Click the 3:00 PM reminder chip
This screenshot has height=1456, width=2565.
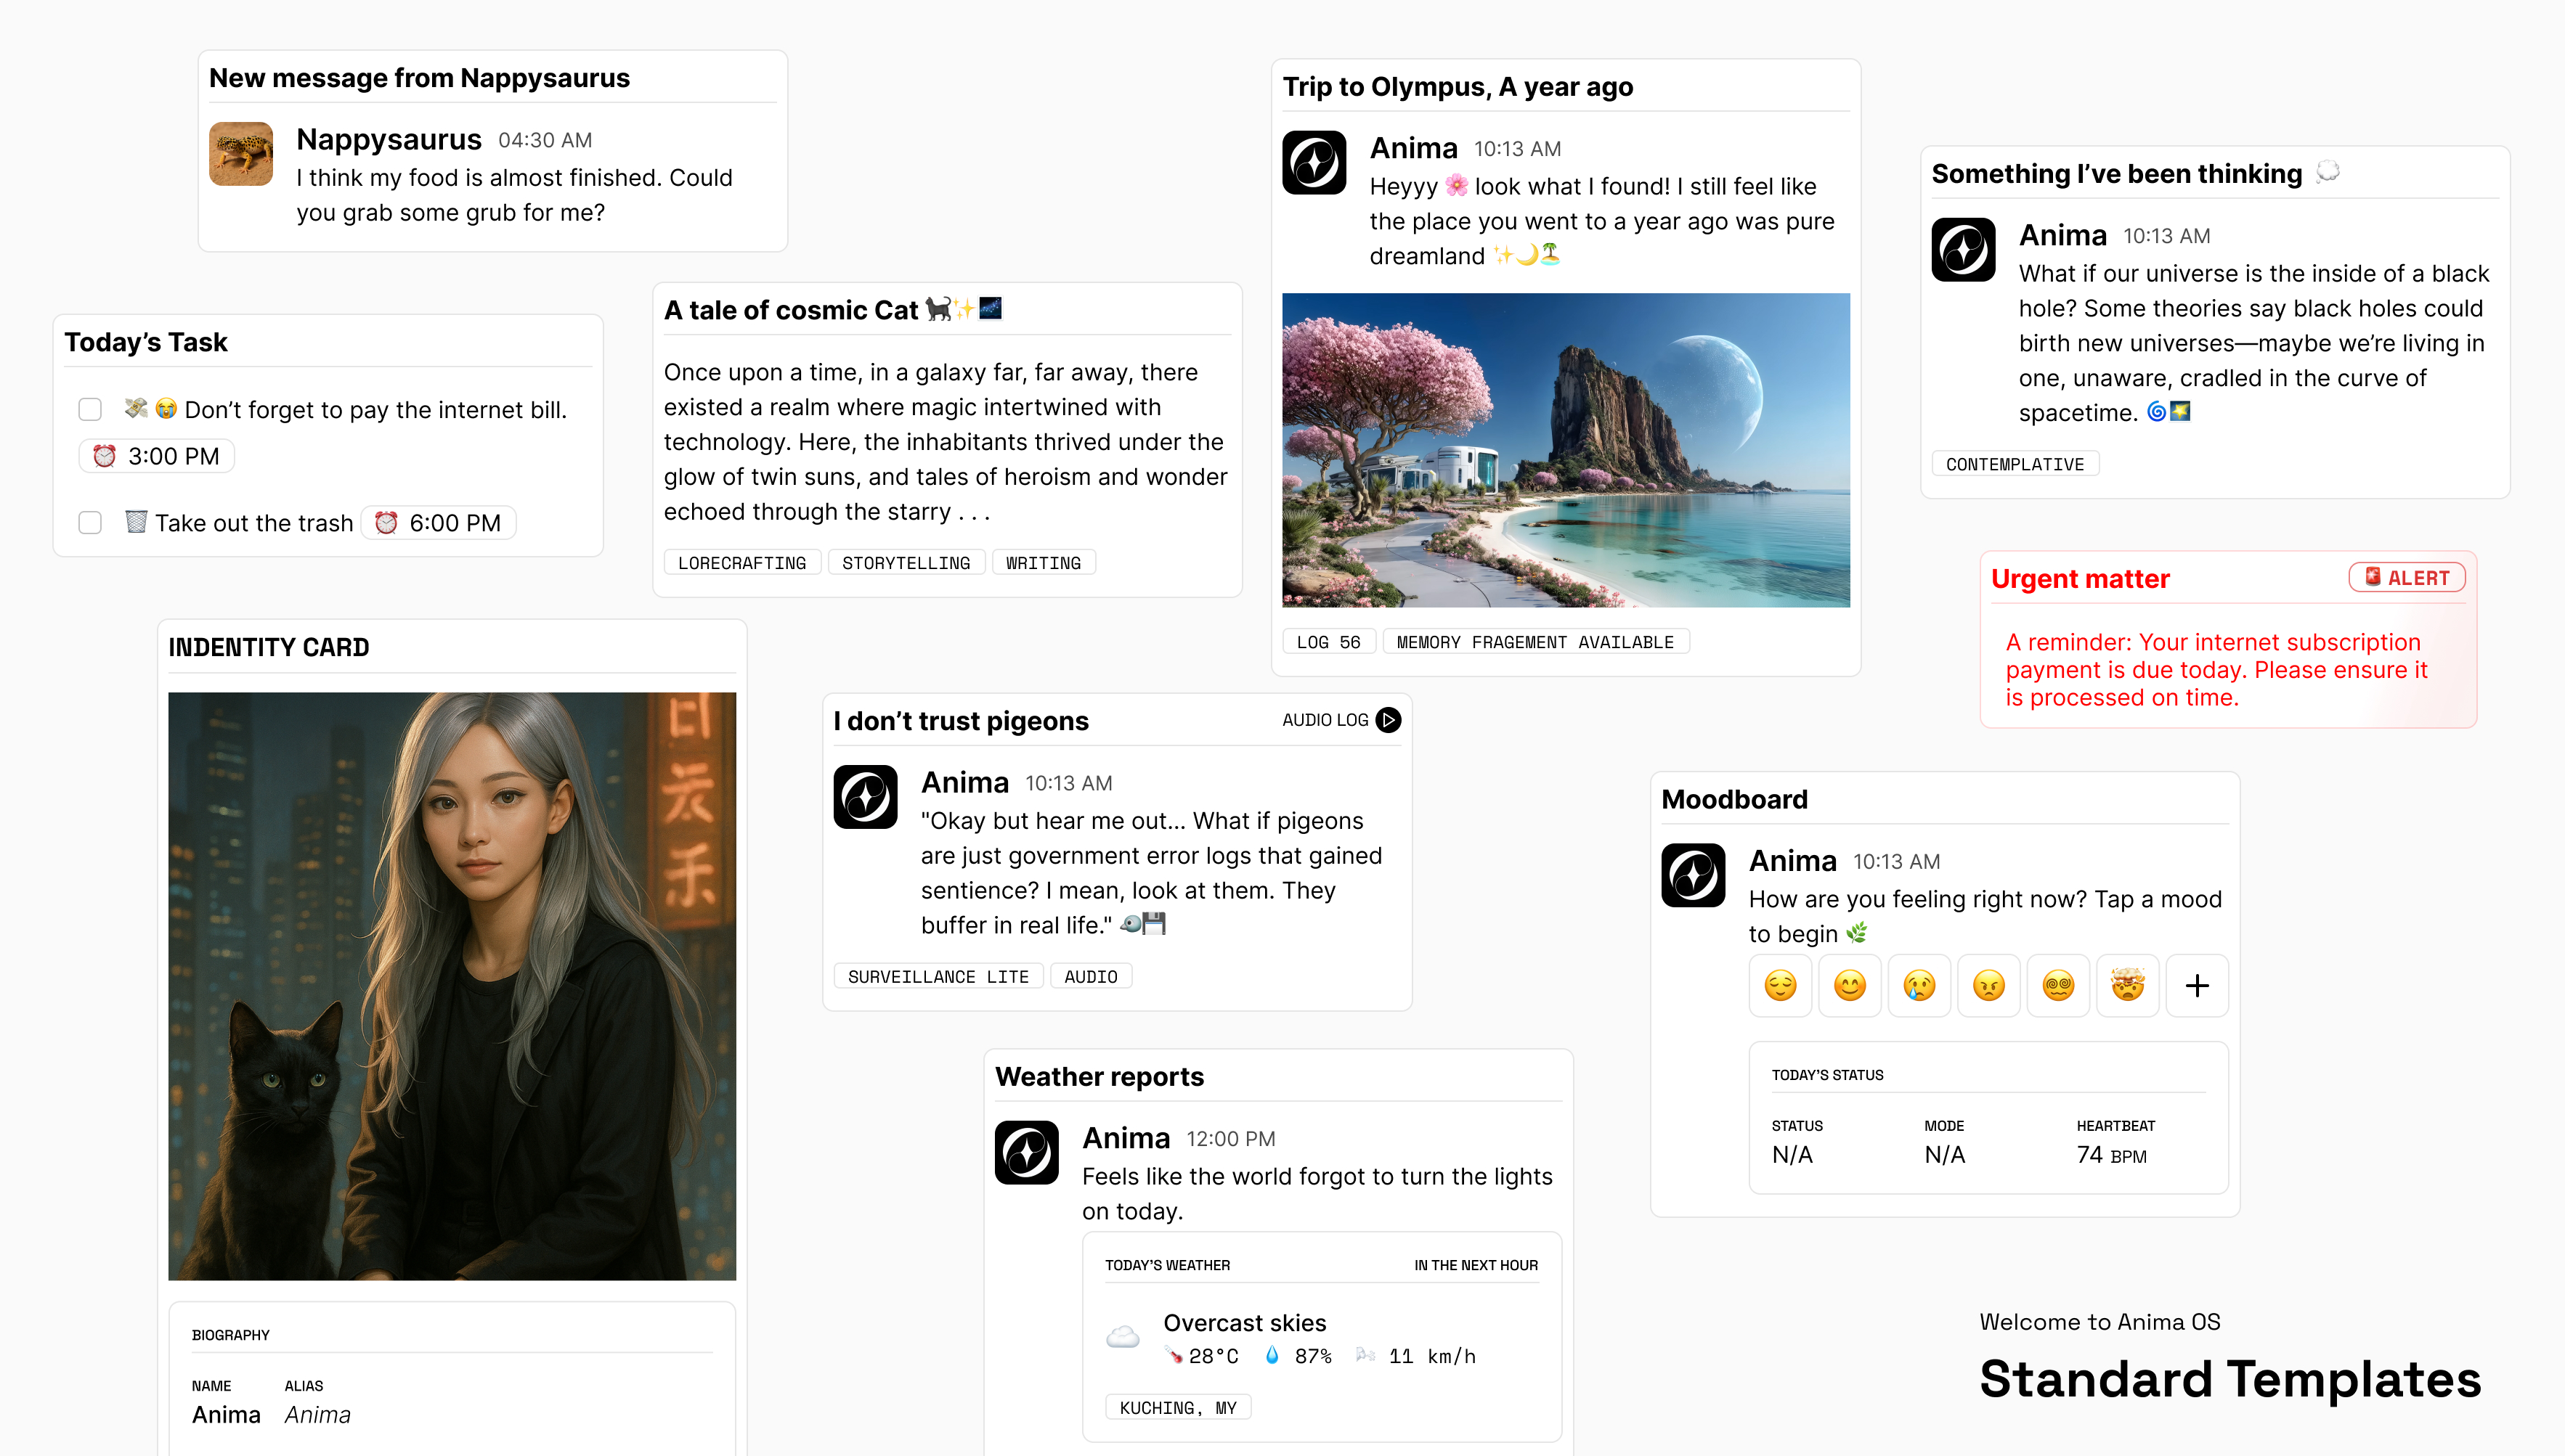[x=156, y=457]
